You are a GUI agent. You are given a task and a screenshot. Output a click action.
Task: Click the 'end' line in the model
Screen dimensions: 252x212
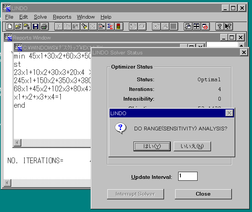(x=19, y=105)
